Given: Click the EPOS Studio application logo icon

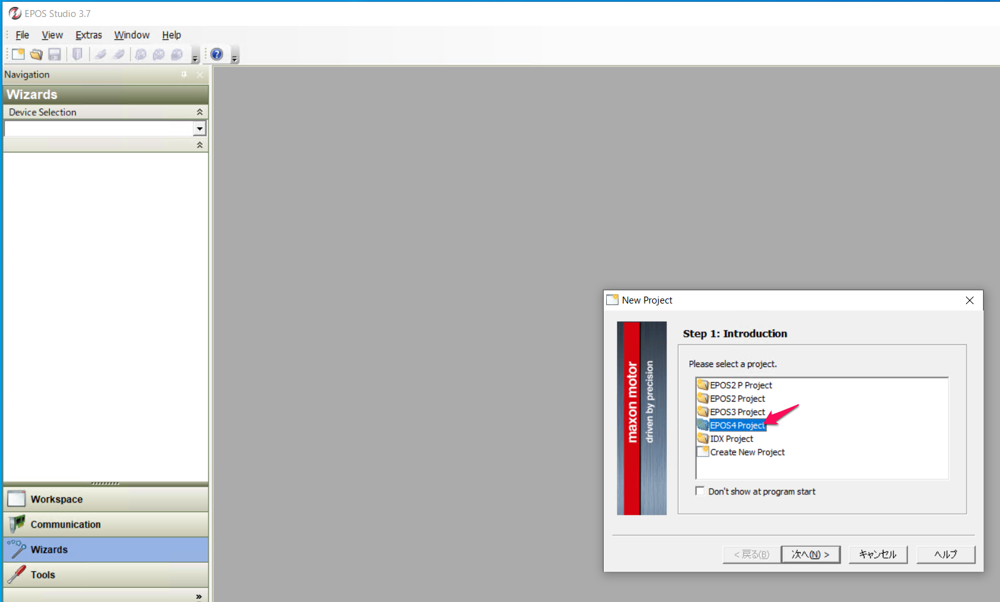Looking at the screenshot, I should coord(14,13).
